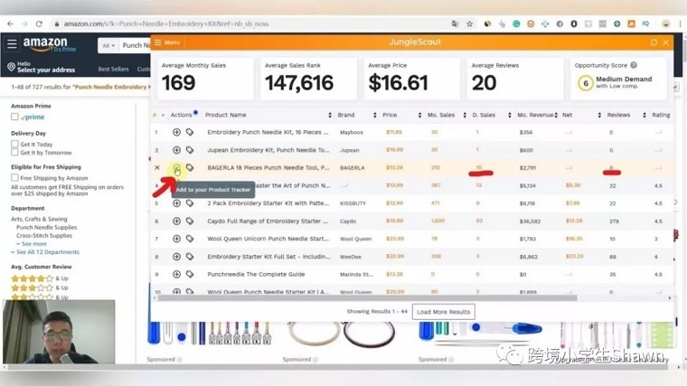
Task: Expand See All 12 Departments
Action: (45, 252)
